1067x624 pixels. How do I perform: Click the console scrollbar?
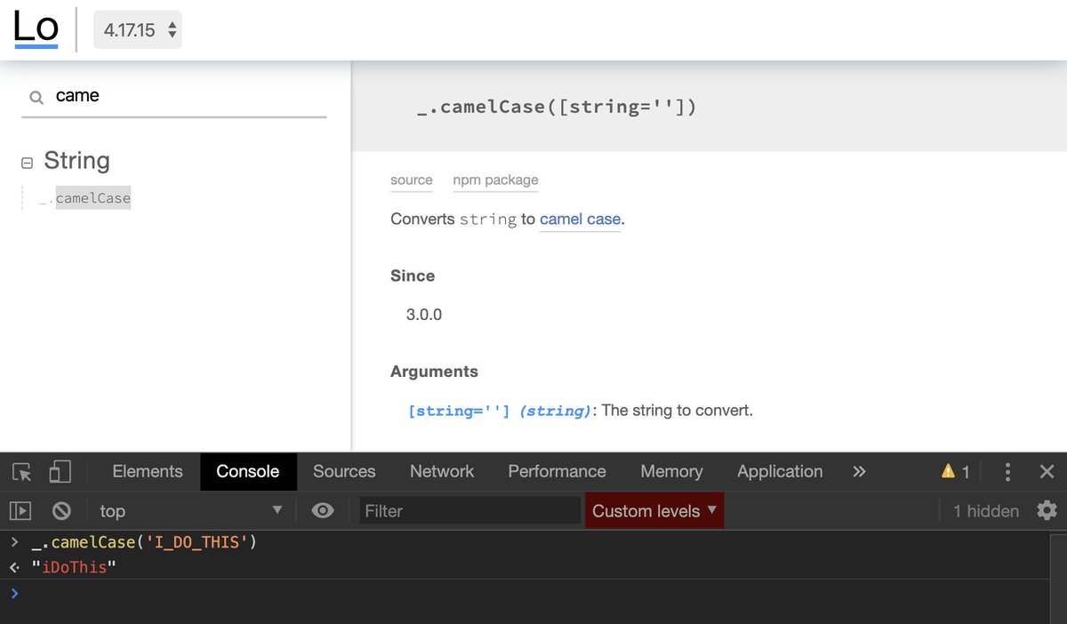pyautogui.click(x=1058, y=578)
